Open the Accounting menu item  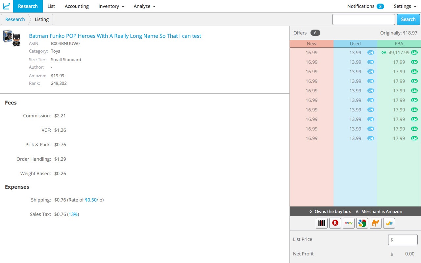77,6
